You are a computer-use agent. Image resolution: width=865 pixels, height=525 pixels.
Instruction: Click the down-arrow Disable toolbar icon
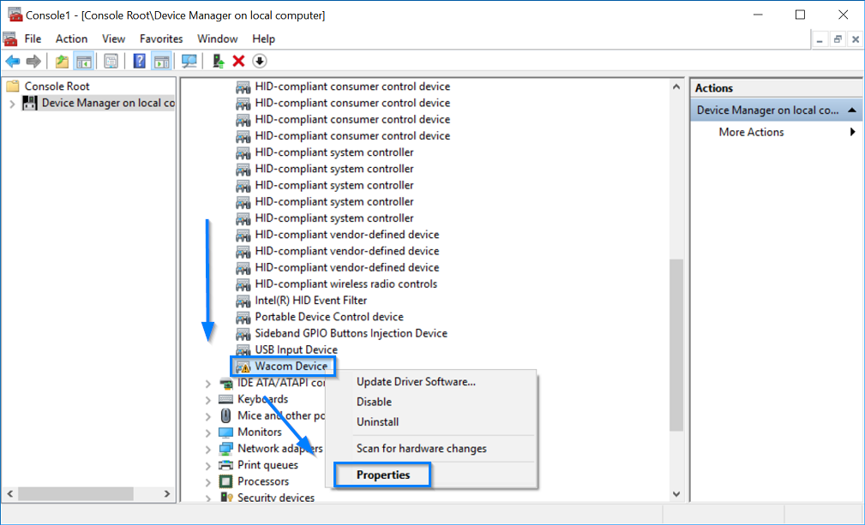(x=259, y=61)
